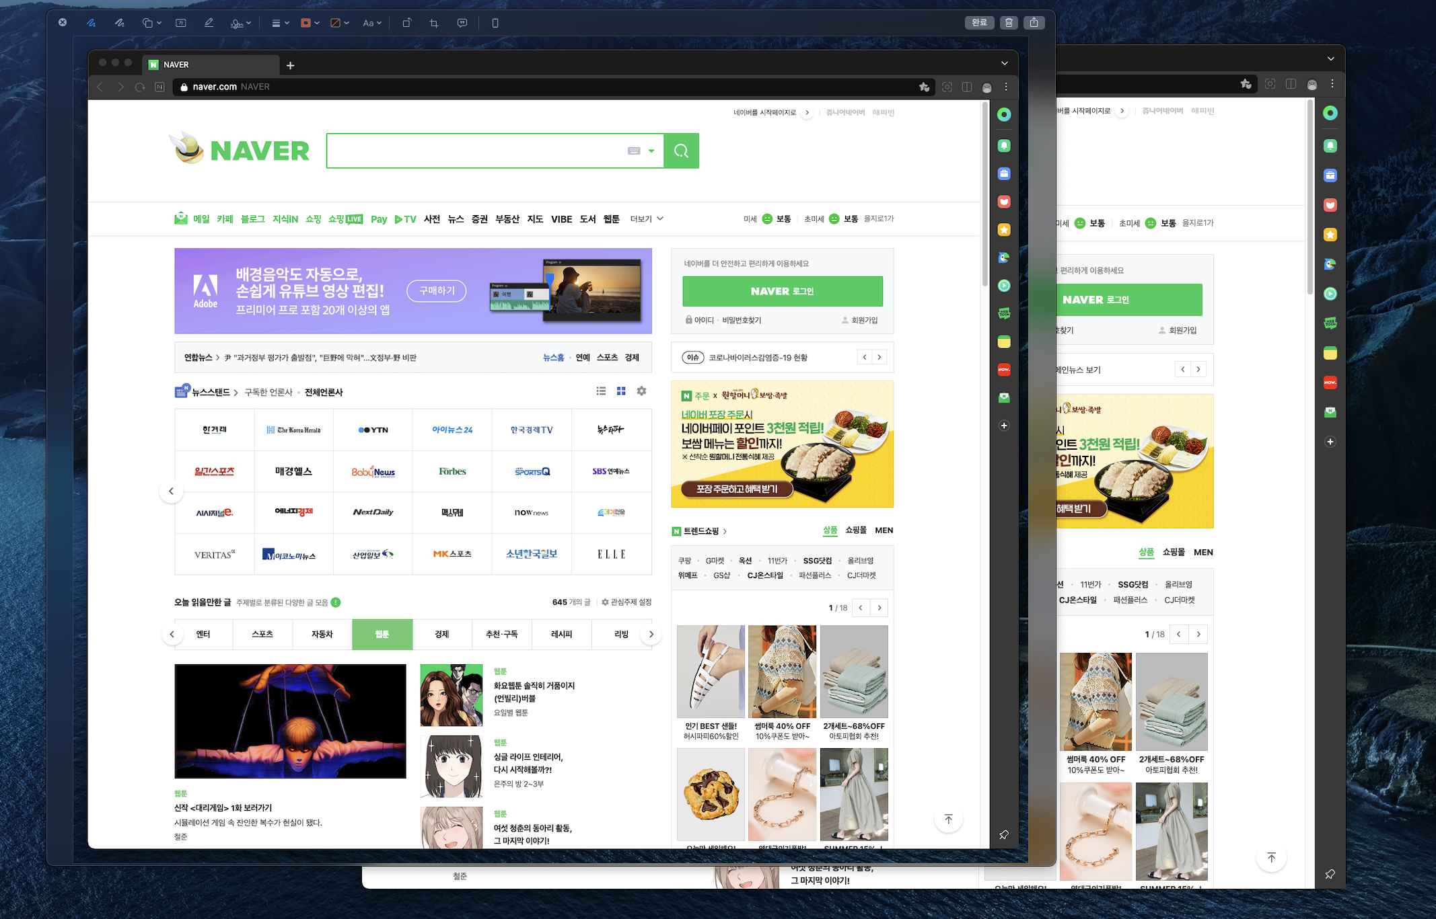The height and width of the screenshot is (919, 1436).
Task: Select the Sketch pen markup tool
Action: [x=92, y=23]
